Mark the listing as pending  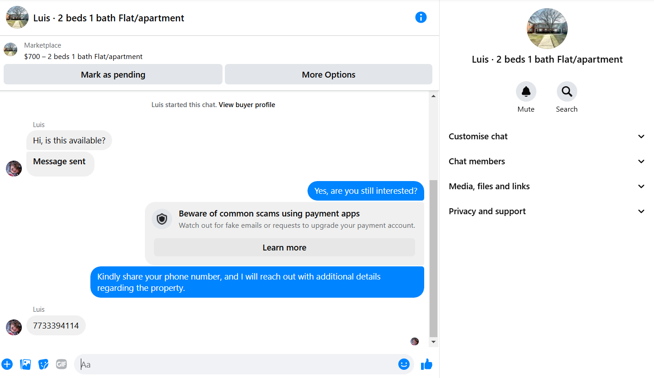pos(113,74)
